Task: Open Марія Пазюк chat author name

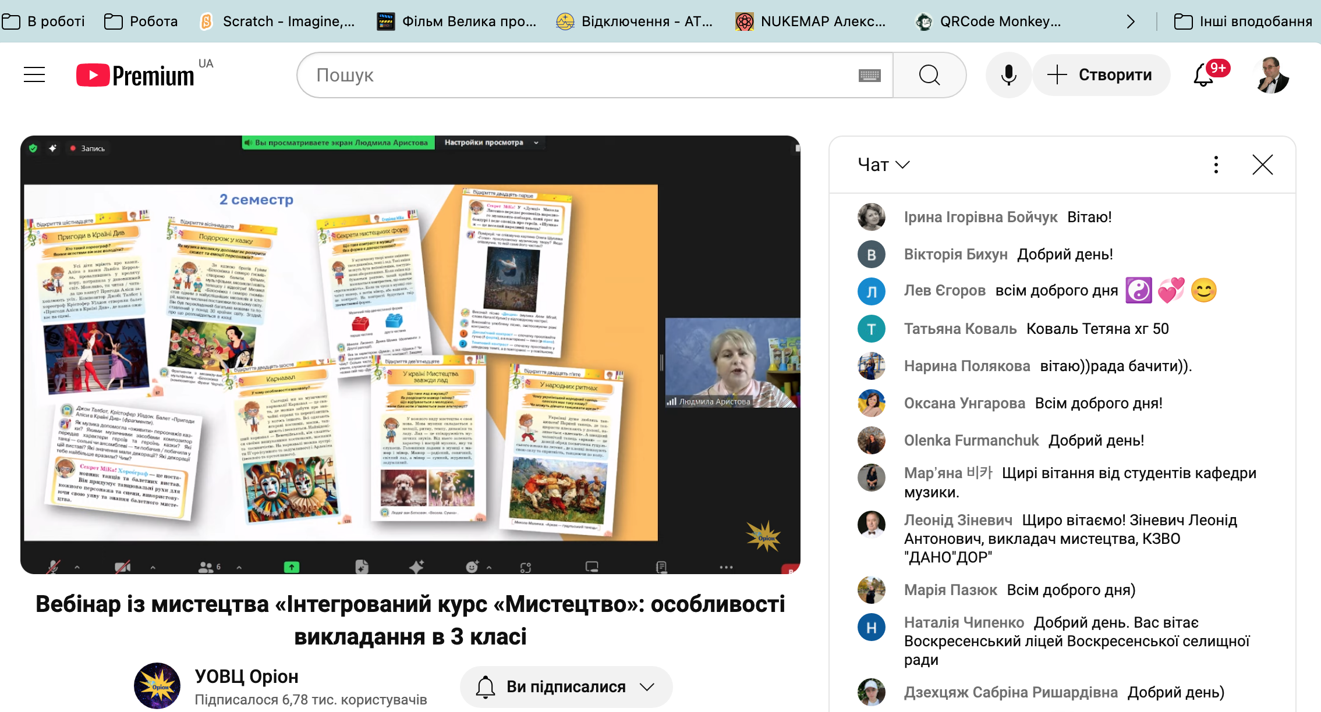Action: (x=950, y=590)
